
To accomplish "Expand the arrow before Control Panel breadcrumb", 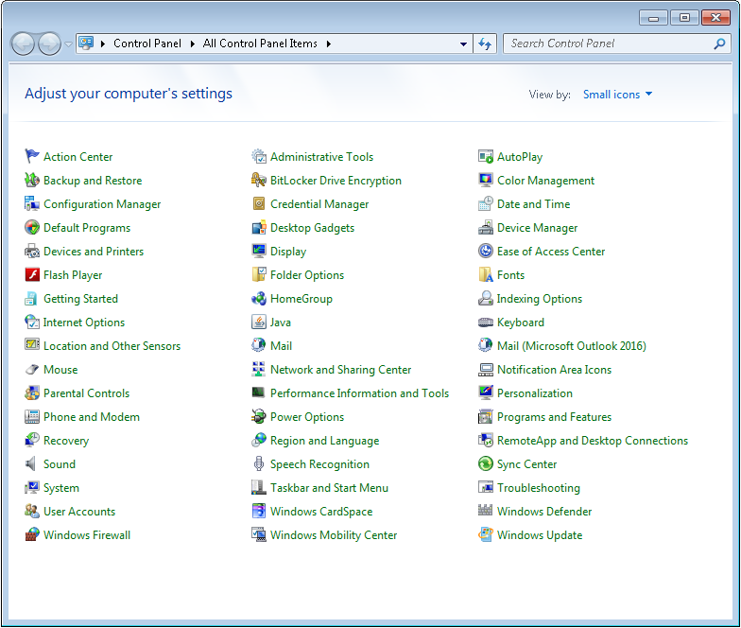I will [x=102, y=44].
